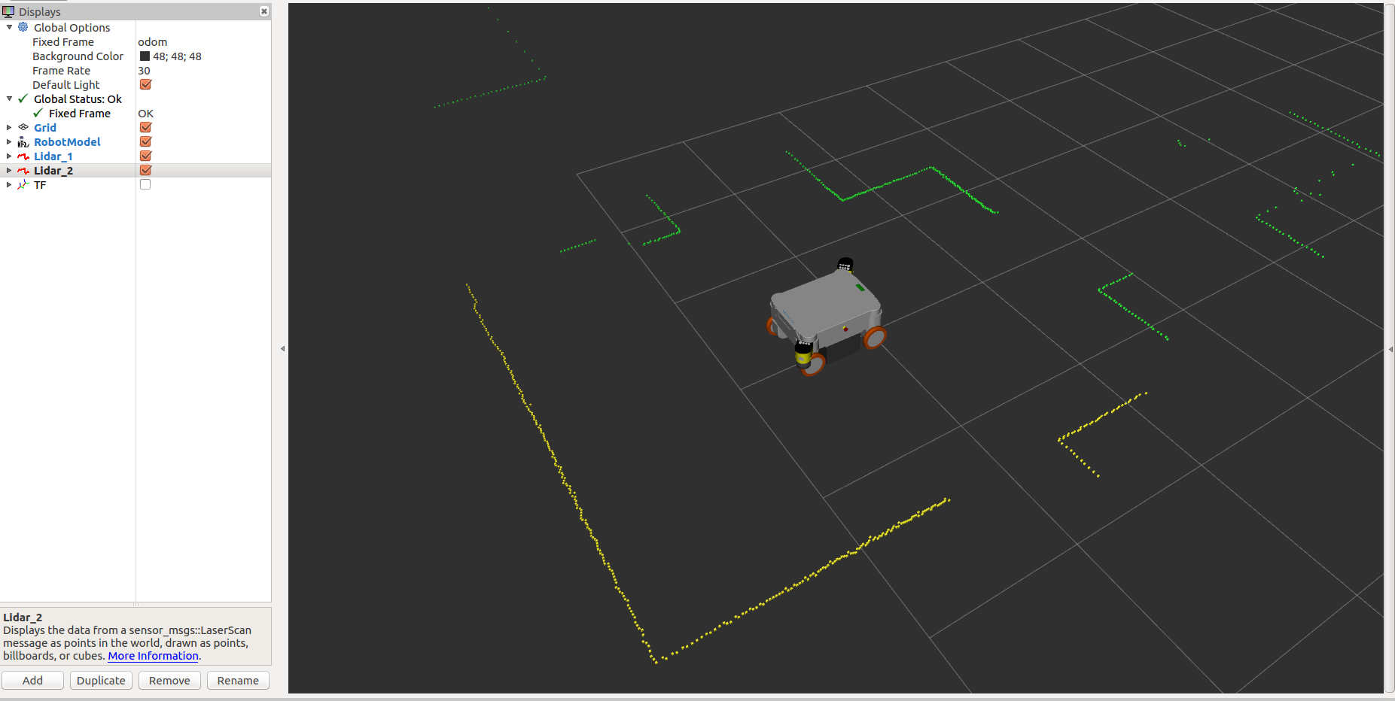
Task: Toggle the Default Light checkbox
Action: [146, 84]
